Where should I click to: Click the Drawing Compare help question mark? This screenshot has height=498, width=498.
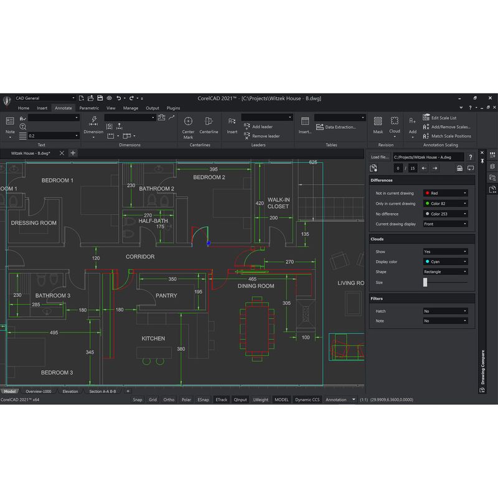(x=471, y=157)
